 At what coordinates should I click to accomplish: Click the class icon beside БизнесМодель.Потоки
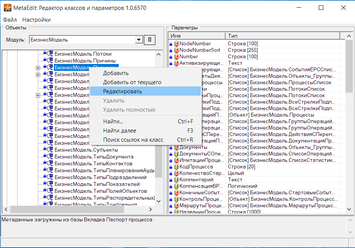[x=50, y=54]
